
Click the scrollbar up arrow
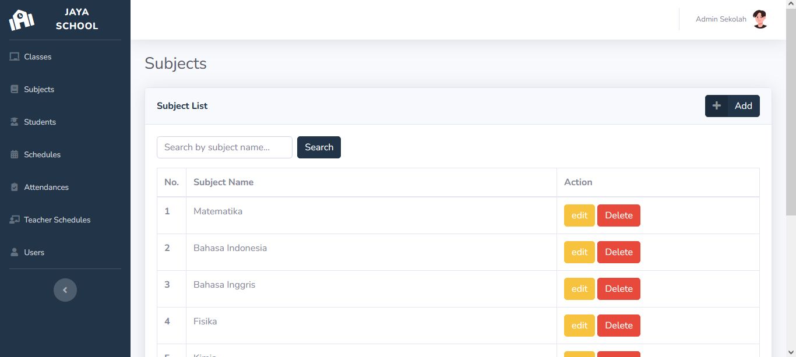[791, 5]
